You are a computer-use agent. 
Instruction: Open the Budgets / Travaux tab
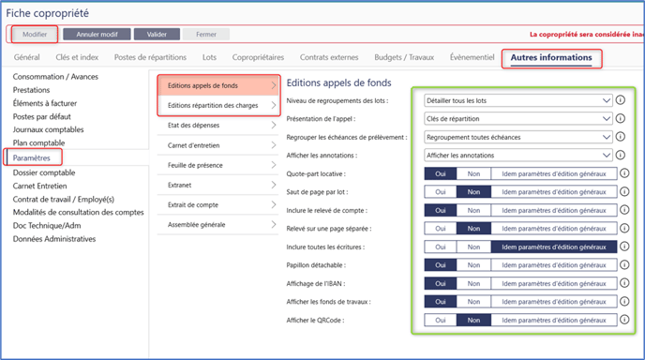[404, 57]
